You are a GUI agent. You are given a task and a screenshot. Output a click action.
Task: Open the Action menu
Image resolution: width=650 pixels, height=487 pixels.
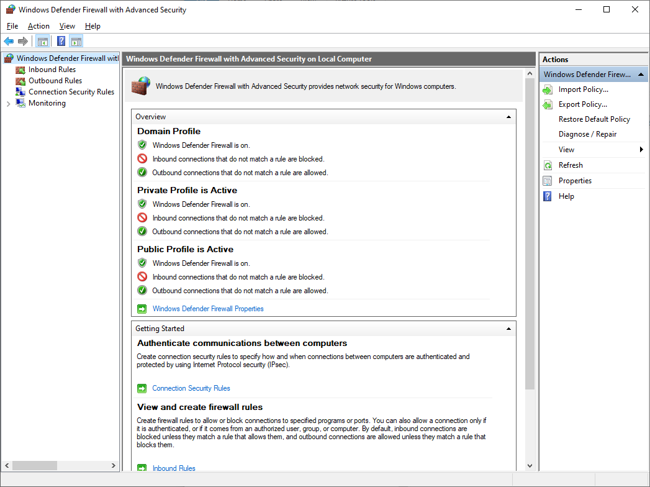(x=38, y=26)
